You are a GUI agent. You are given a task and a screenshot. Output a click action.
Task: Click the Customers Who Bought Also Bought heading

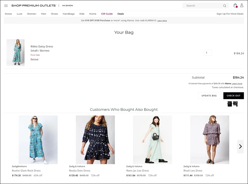pos(124,110)
